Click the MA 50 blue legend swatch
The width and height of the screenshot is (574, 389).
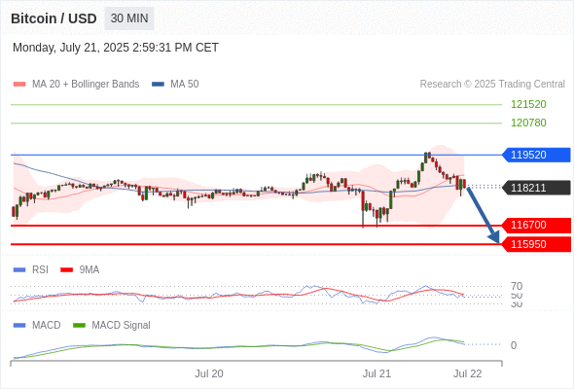pyautogui.click(x=158, y=85)
